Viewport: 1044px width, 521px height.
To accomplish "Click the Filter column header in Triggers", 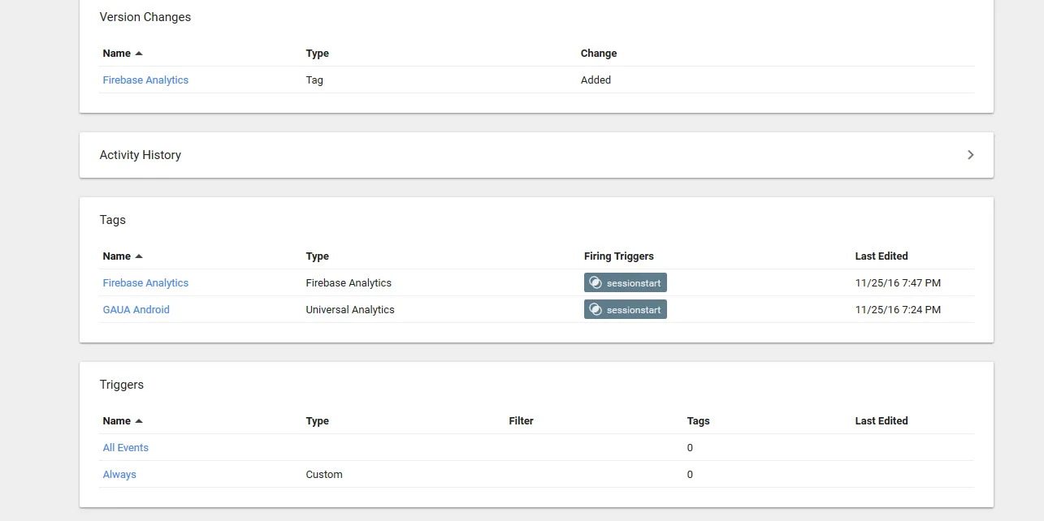I will [521, 421].
